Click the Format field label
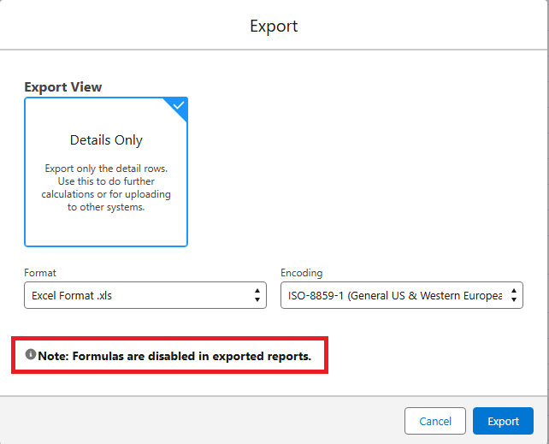 (40, 273)
